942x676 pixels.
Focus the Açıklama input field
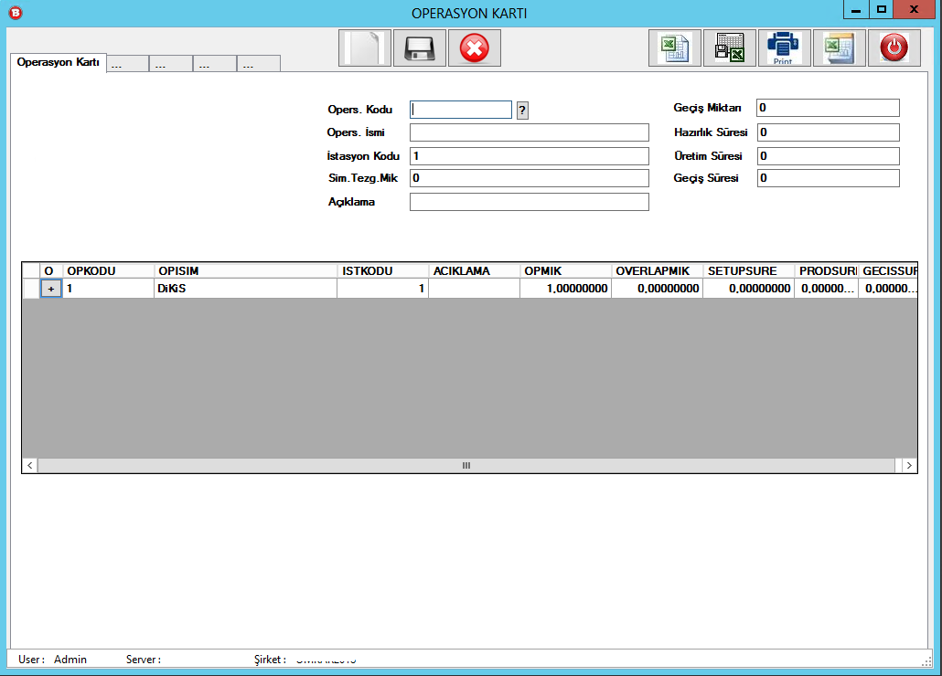(x=529, y=202)
